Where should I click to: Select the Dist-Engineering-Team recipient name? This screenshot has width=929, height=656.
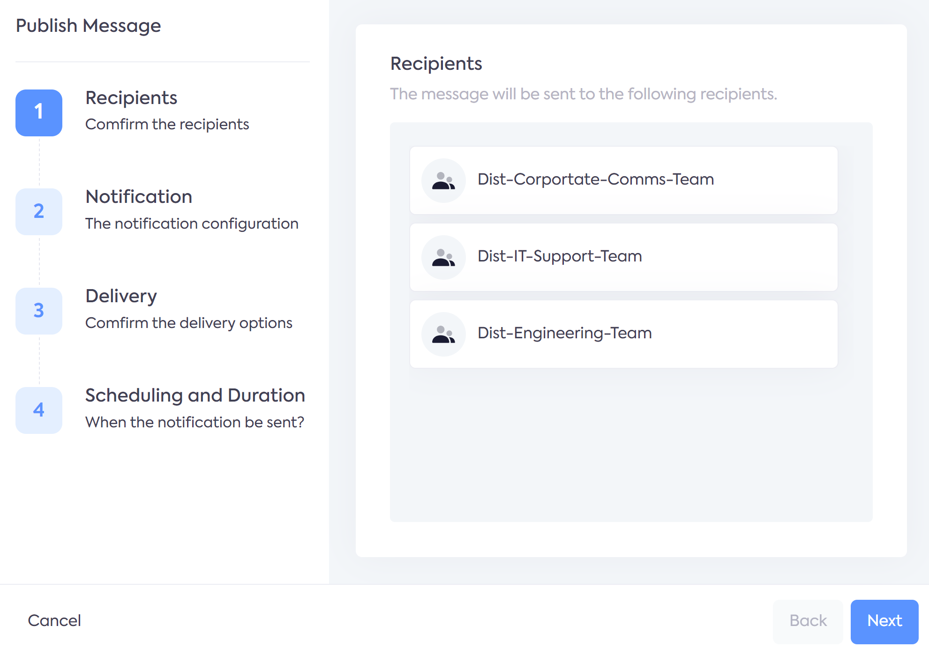pyautogui.click(x=564, y=333)
